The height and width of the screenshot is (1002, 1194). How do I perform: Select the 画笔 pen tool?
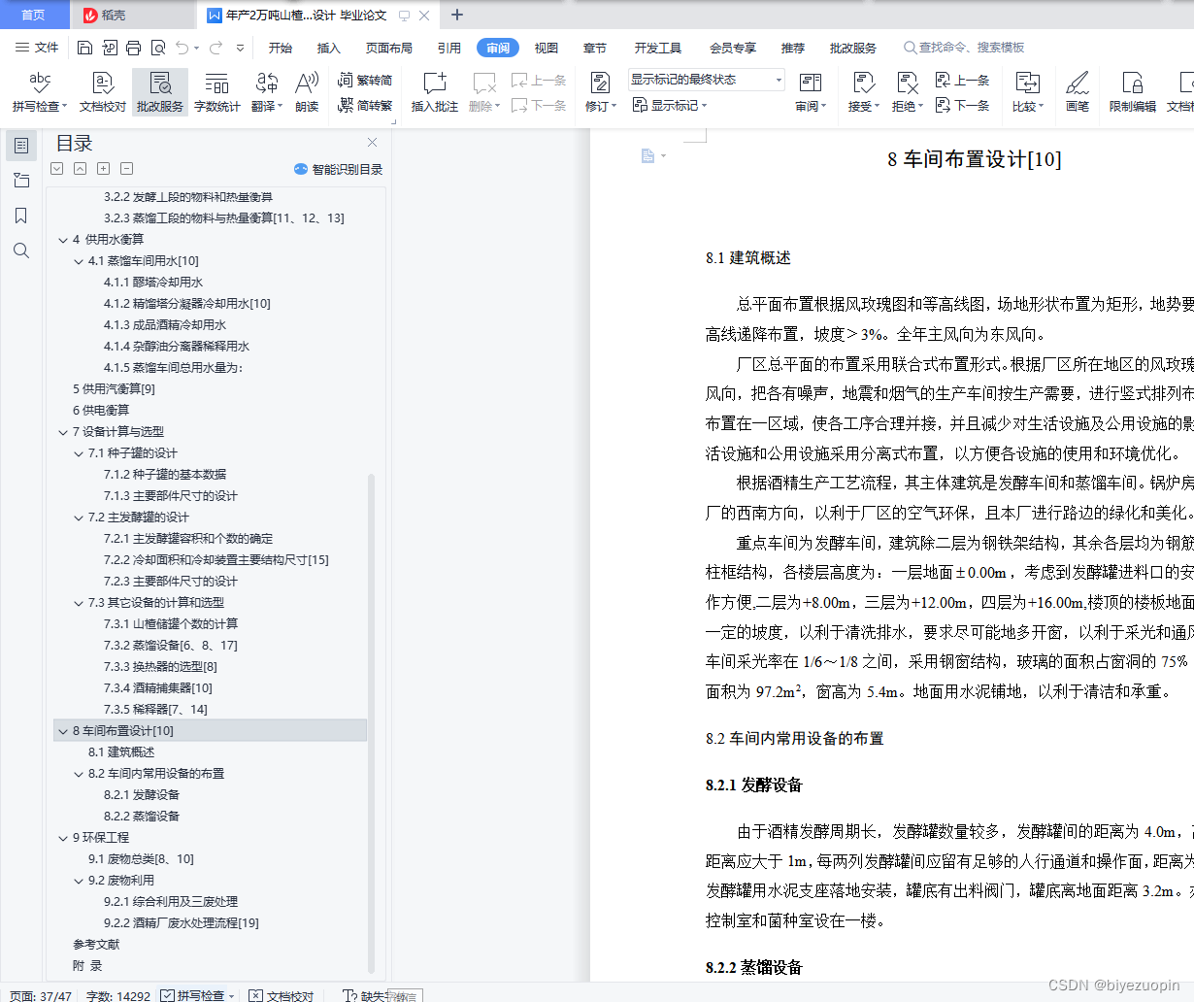click(x=1078, y=92)
